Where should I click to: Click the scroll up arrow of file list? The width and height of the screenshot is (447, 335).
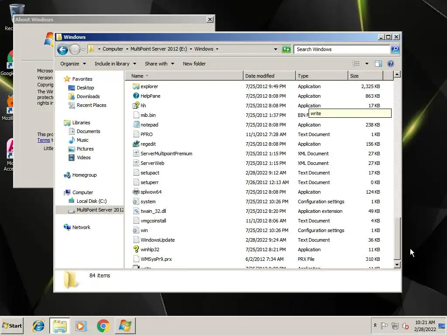(397, 75)
